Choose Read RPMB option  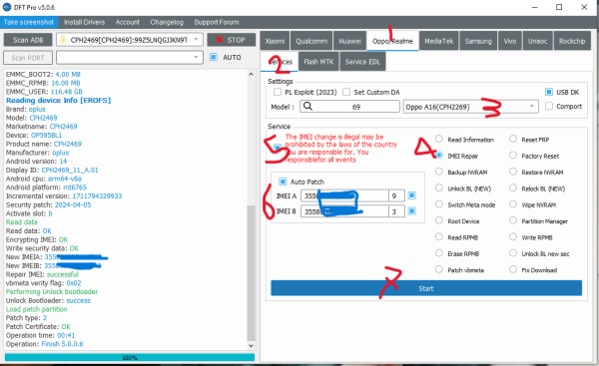[439, 237]
